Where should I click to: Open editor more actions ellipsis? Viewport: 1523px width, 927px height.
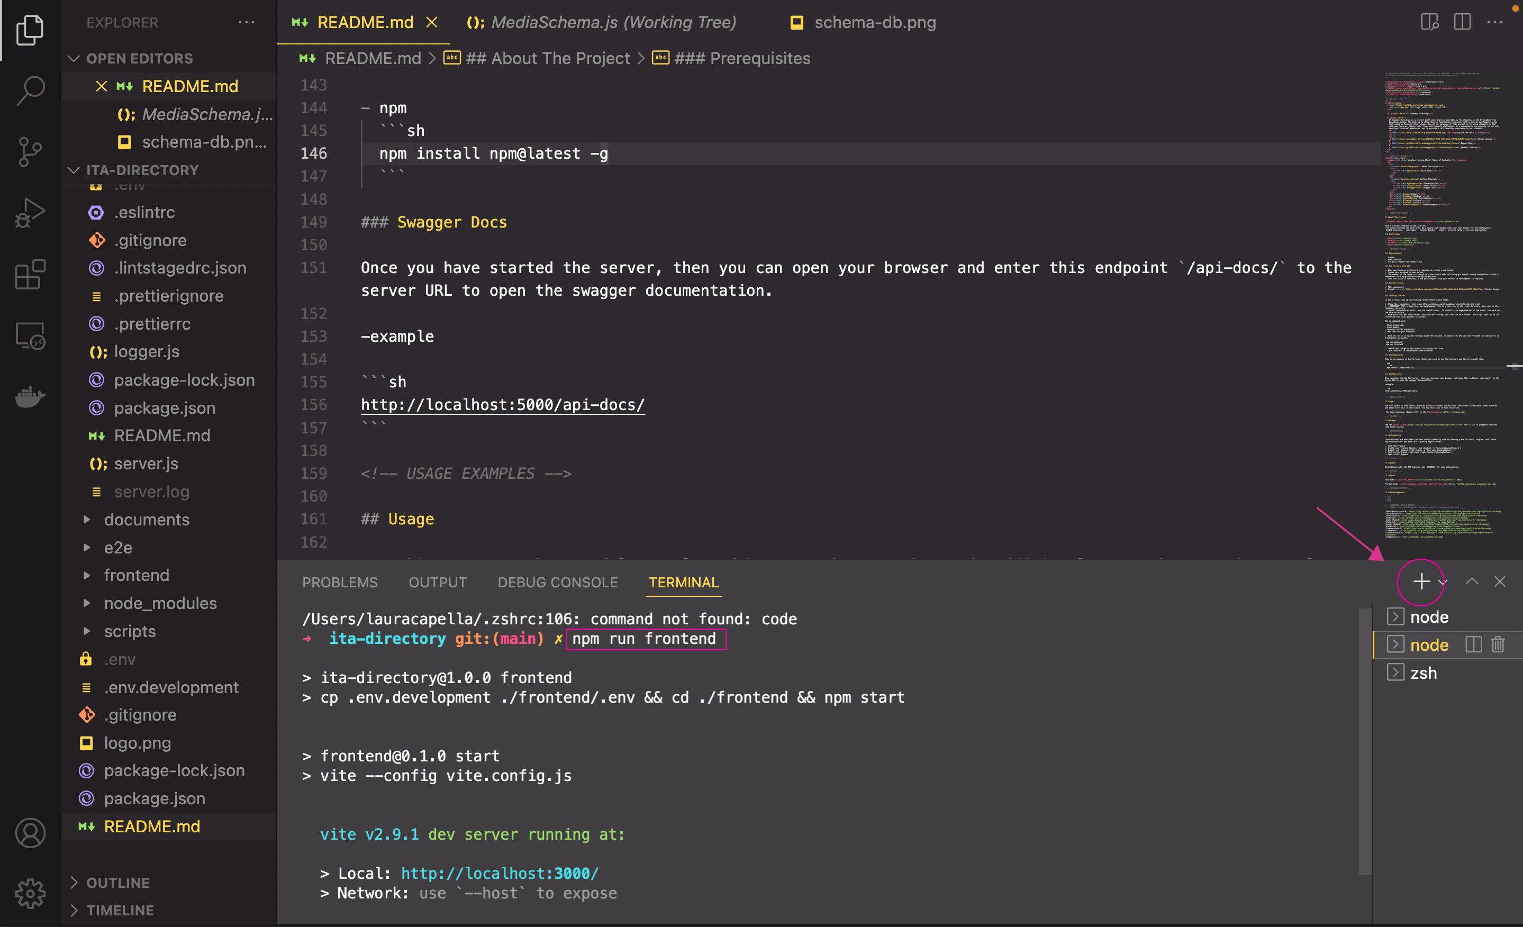click(1495, 22)
